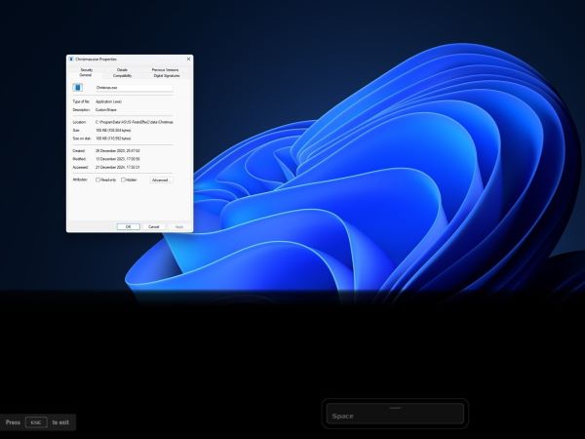This screenshot has width=585, height=439.
Task: Click the Space key overlay
Action: pyautogui.click(x=395, y=414)
